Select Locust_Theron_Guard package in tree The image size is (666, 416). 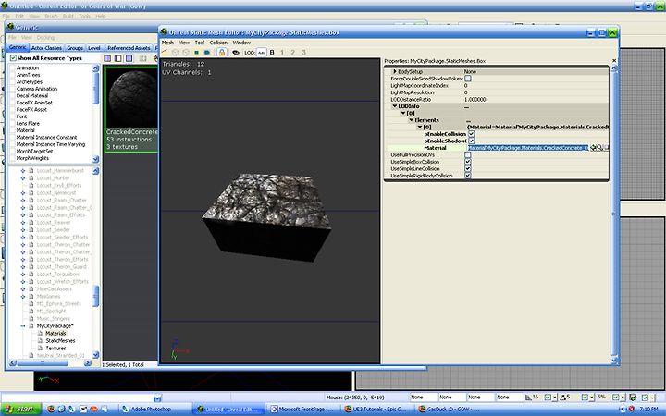(61, 267)
